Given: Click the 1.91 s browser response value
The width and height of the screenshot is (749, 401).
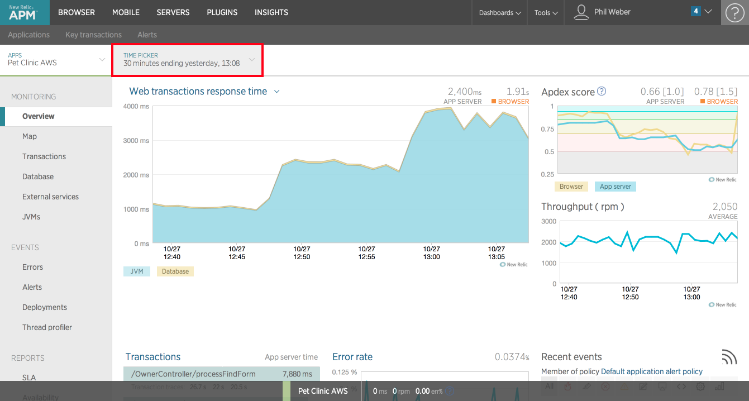Looking at the screenshot, I should 518,92.
